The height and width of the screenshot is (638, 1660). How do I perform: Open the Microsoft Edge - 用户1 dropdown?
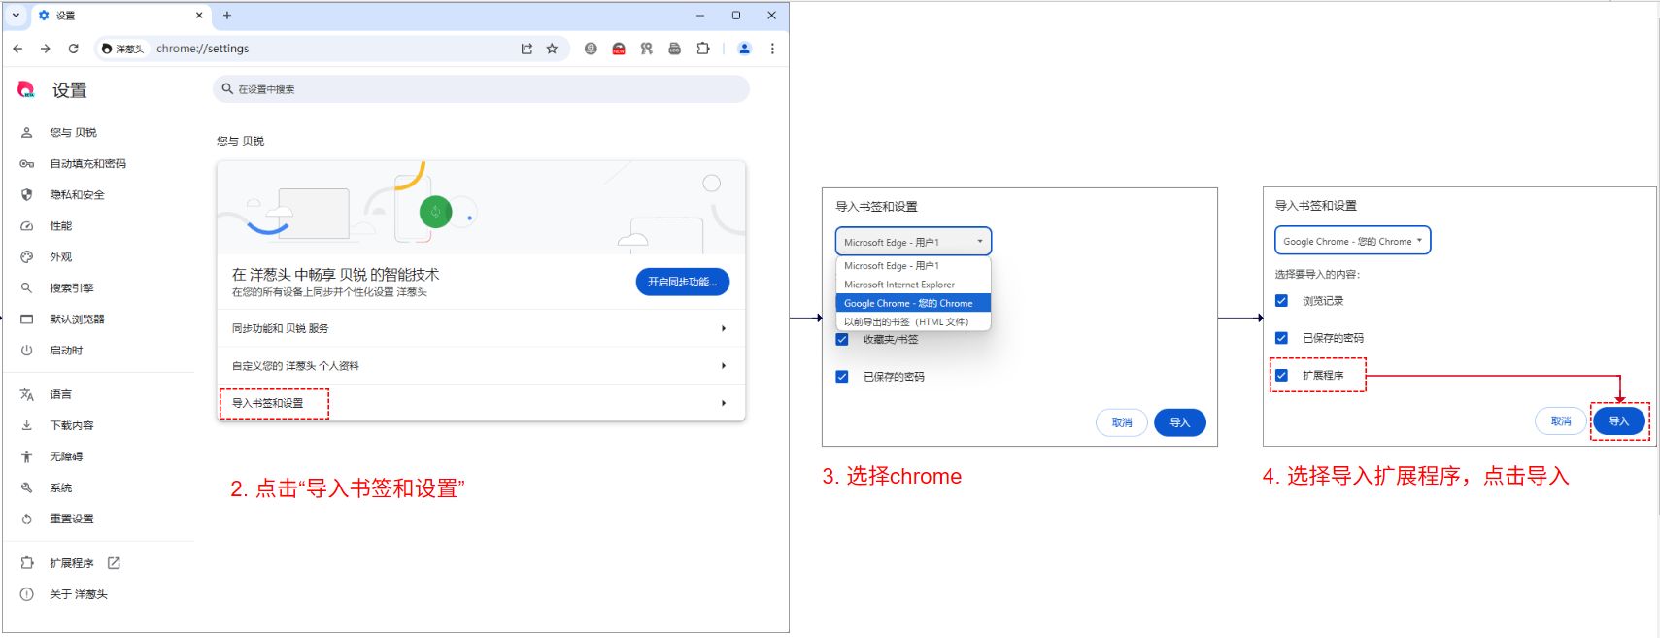913,242
